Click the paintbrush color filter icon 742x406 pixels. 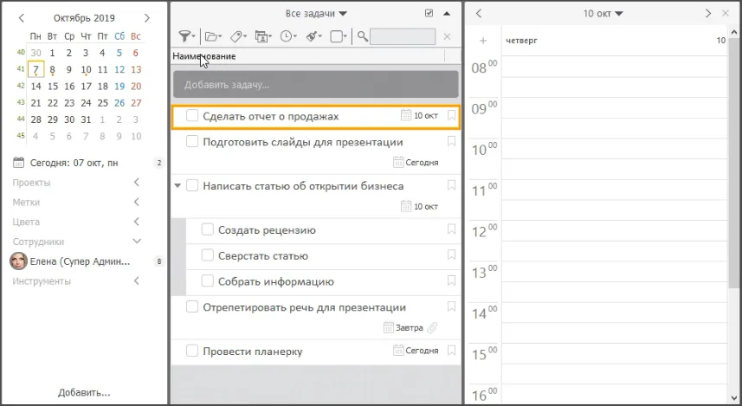312,36
